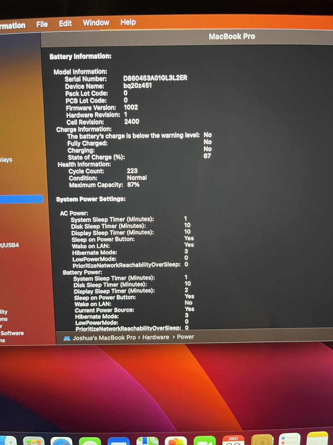Open Reminders from the Dock
The image size is (333, 445).
pos(289,439)
